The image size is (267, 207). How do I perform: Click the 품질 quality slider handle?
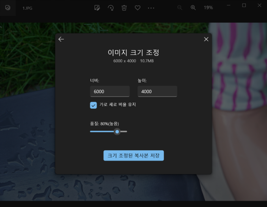click(x=117, y=132)
